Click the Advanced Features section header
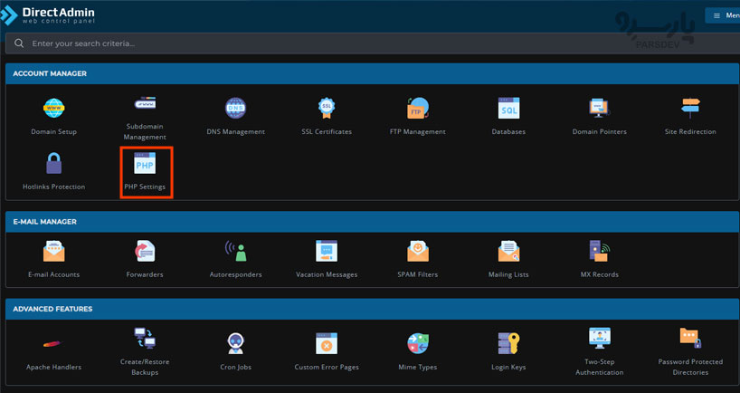The image size is (740, 393). click(x=373, y=309)
